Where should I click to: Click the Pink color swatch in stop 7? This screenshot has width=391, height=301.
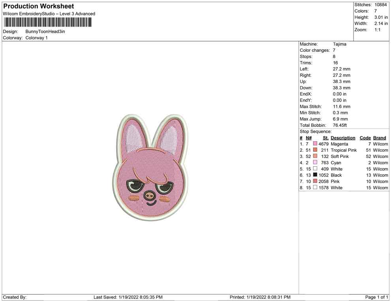click(x=315, y=181)
